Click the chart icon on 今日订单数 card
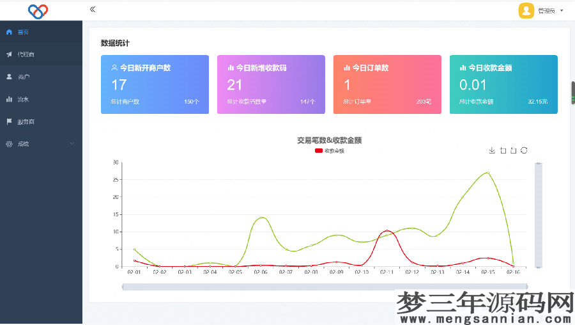 (347, 68)
